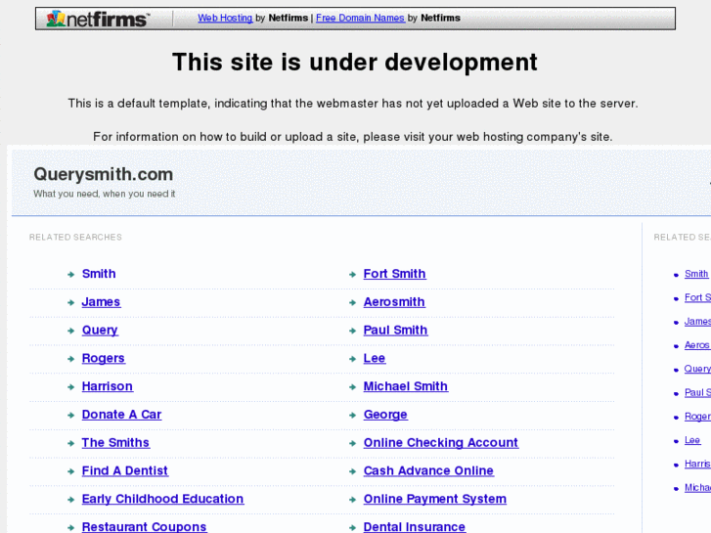Click the bullet icon beside sidebar Smith
The height and width of the screenshot is (533, 711).
click(676, 275)
